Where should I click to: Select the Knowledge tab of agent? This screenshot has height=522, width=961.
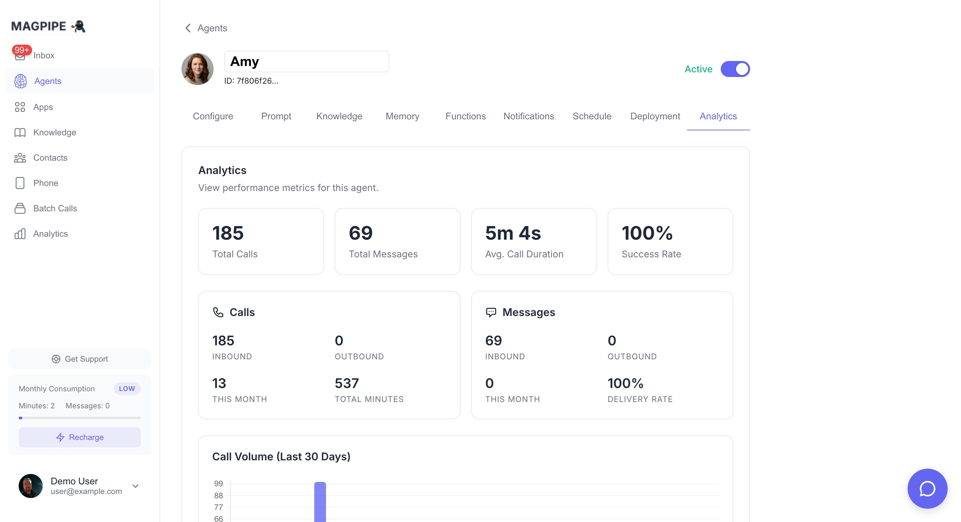[x=339, y=116]
